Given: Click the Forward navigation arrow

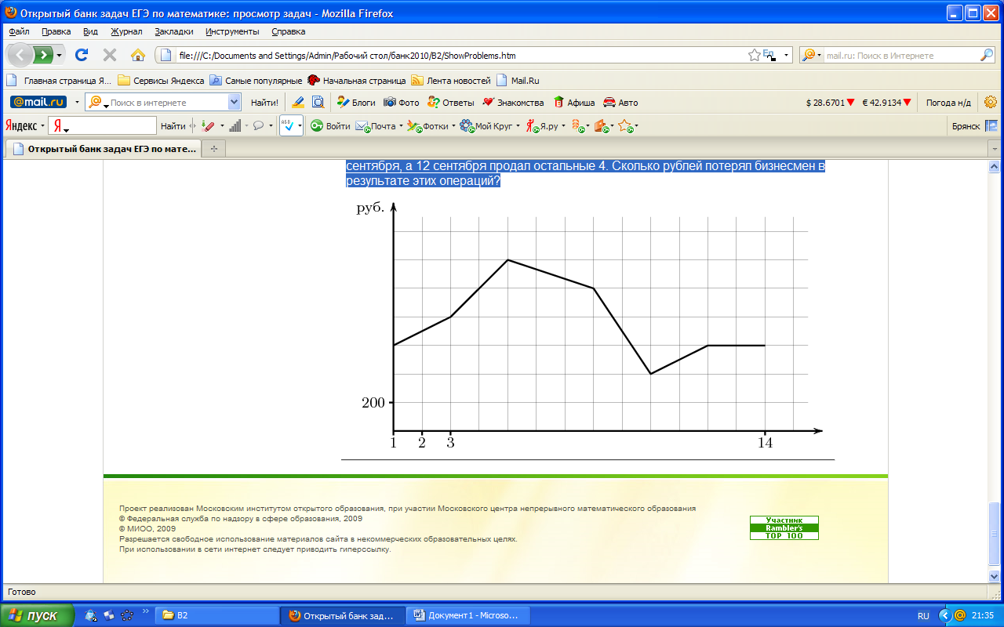Looking at the screenshot, I should point(44,55).
